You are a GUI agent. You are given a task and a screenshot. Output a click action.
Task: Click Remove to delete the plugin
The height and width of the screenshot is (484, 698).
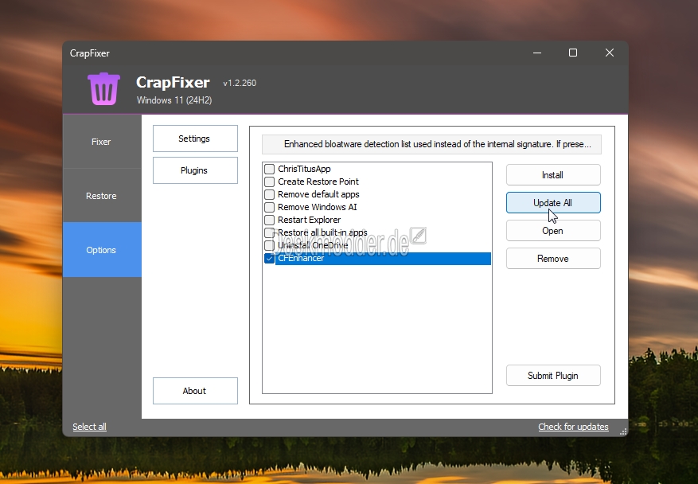553,258
